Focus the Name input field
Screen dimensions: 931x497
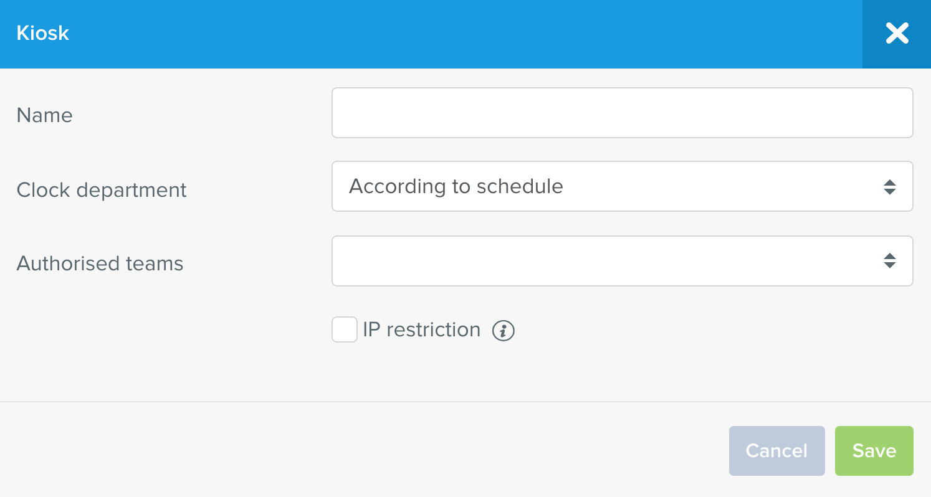tap(622, 113)
